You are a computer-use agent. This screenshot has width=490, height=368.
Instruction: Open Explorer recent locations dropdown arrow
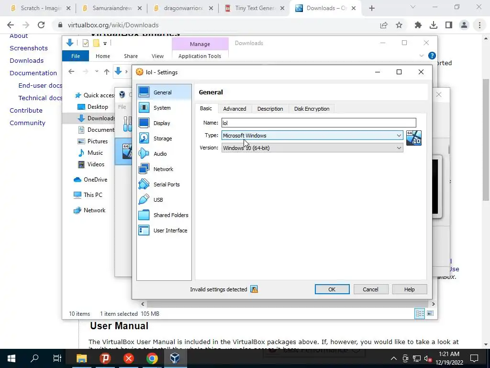[x=97, y=71]
